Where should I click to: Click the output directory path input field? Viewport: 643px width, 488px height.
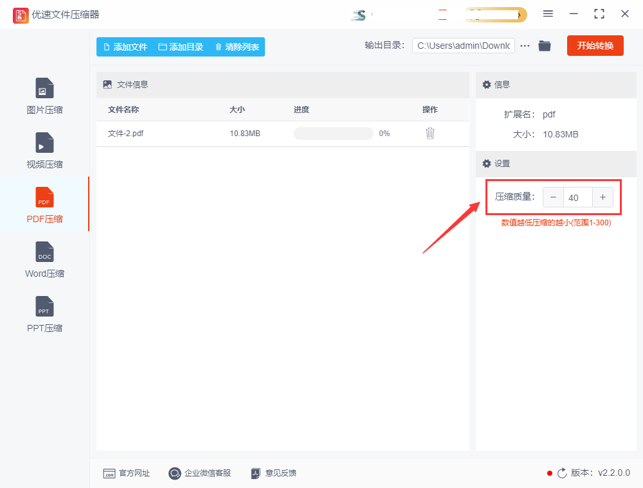(463, 46)
